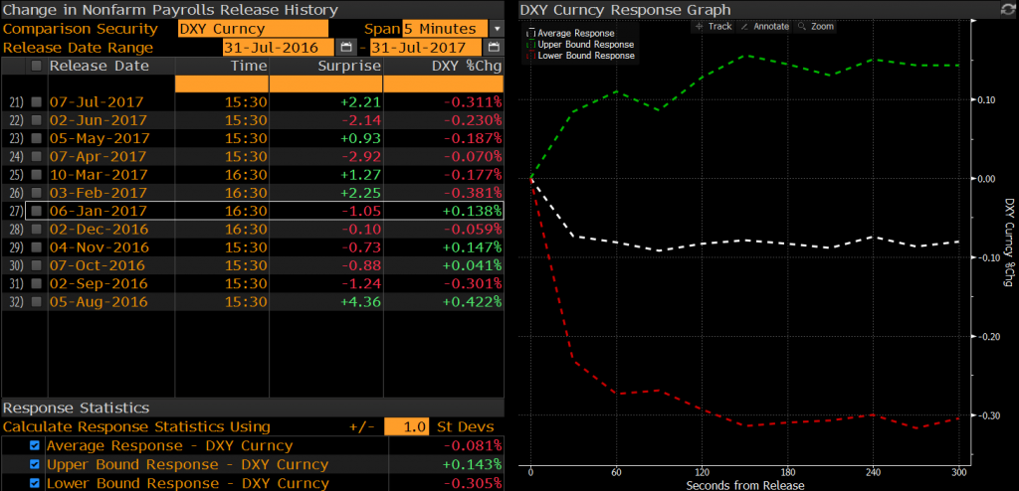Select the 03-Feb-2017 release date
Viewport: 1019px width, 491px height.
pyautogui.click(x=99, y=193)
